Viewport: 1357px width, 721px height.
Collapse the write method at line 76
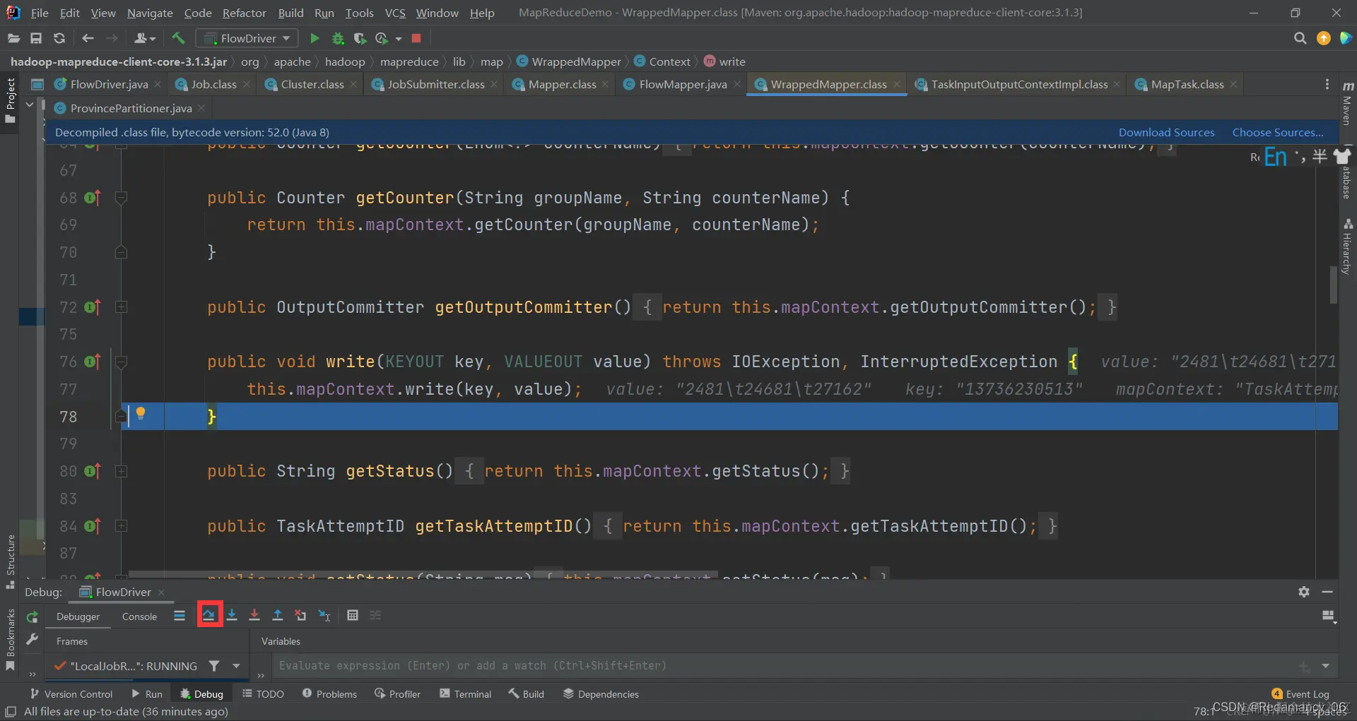(122, 362)
